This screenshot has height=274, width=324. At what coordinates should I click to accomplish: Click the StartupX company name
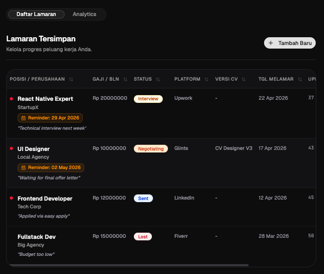pos(28,108)
